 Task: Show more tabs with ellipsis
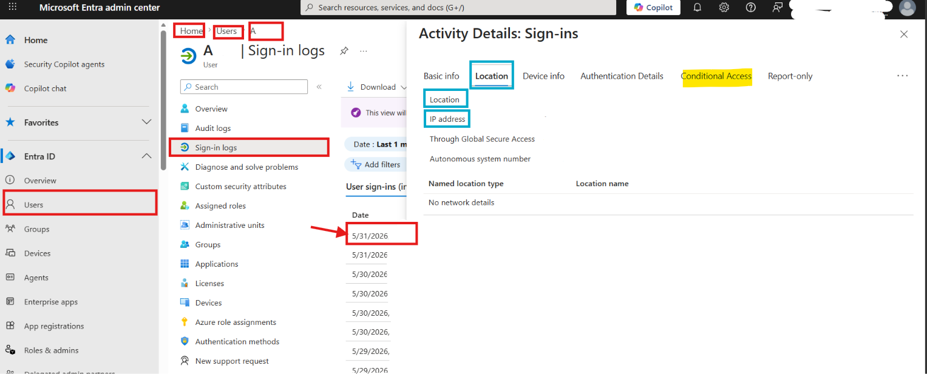pyautogui.click(x=903, y=76)
